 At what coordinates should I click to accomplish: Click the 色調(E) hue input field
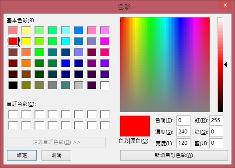tap(183, 120)
